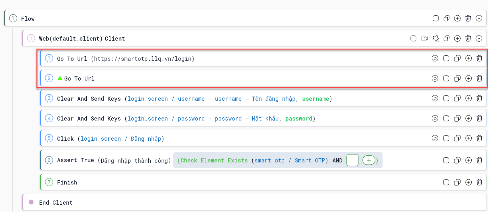Duplicate the password Clear And Send Keys step
The image size is (488, 212).
click(x=458, y=118)
